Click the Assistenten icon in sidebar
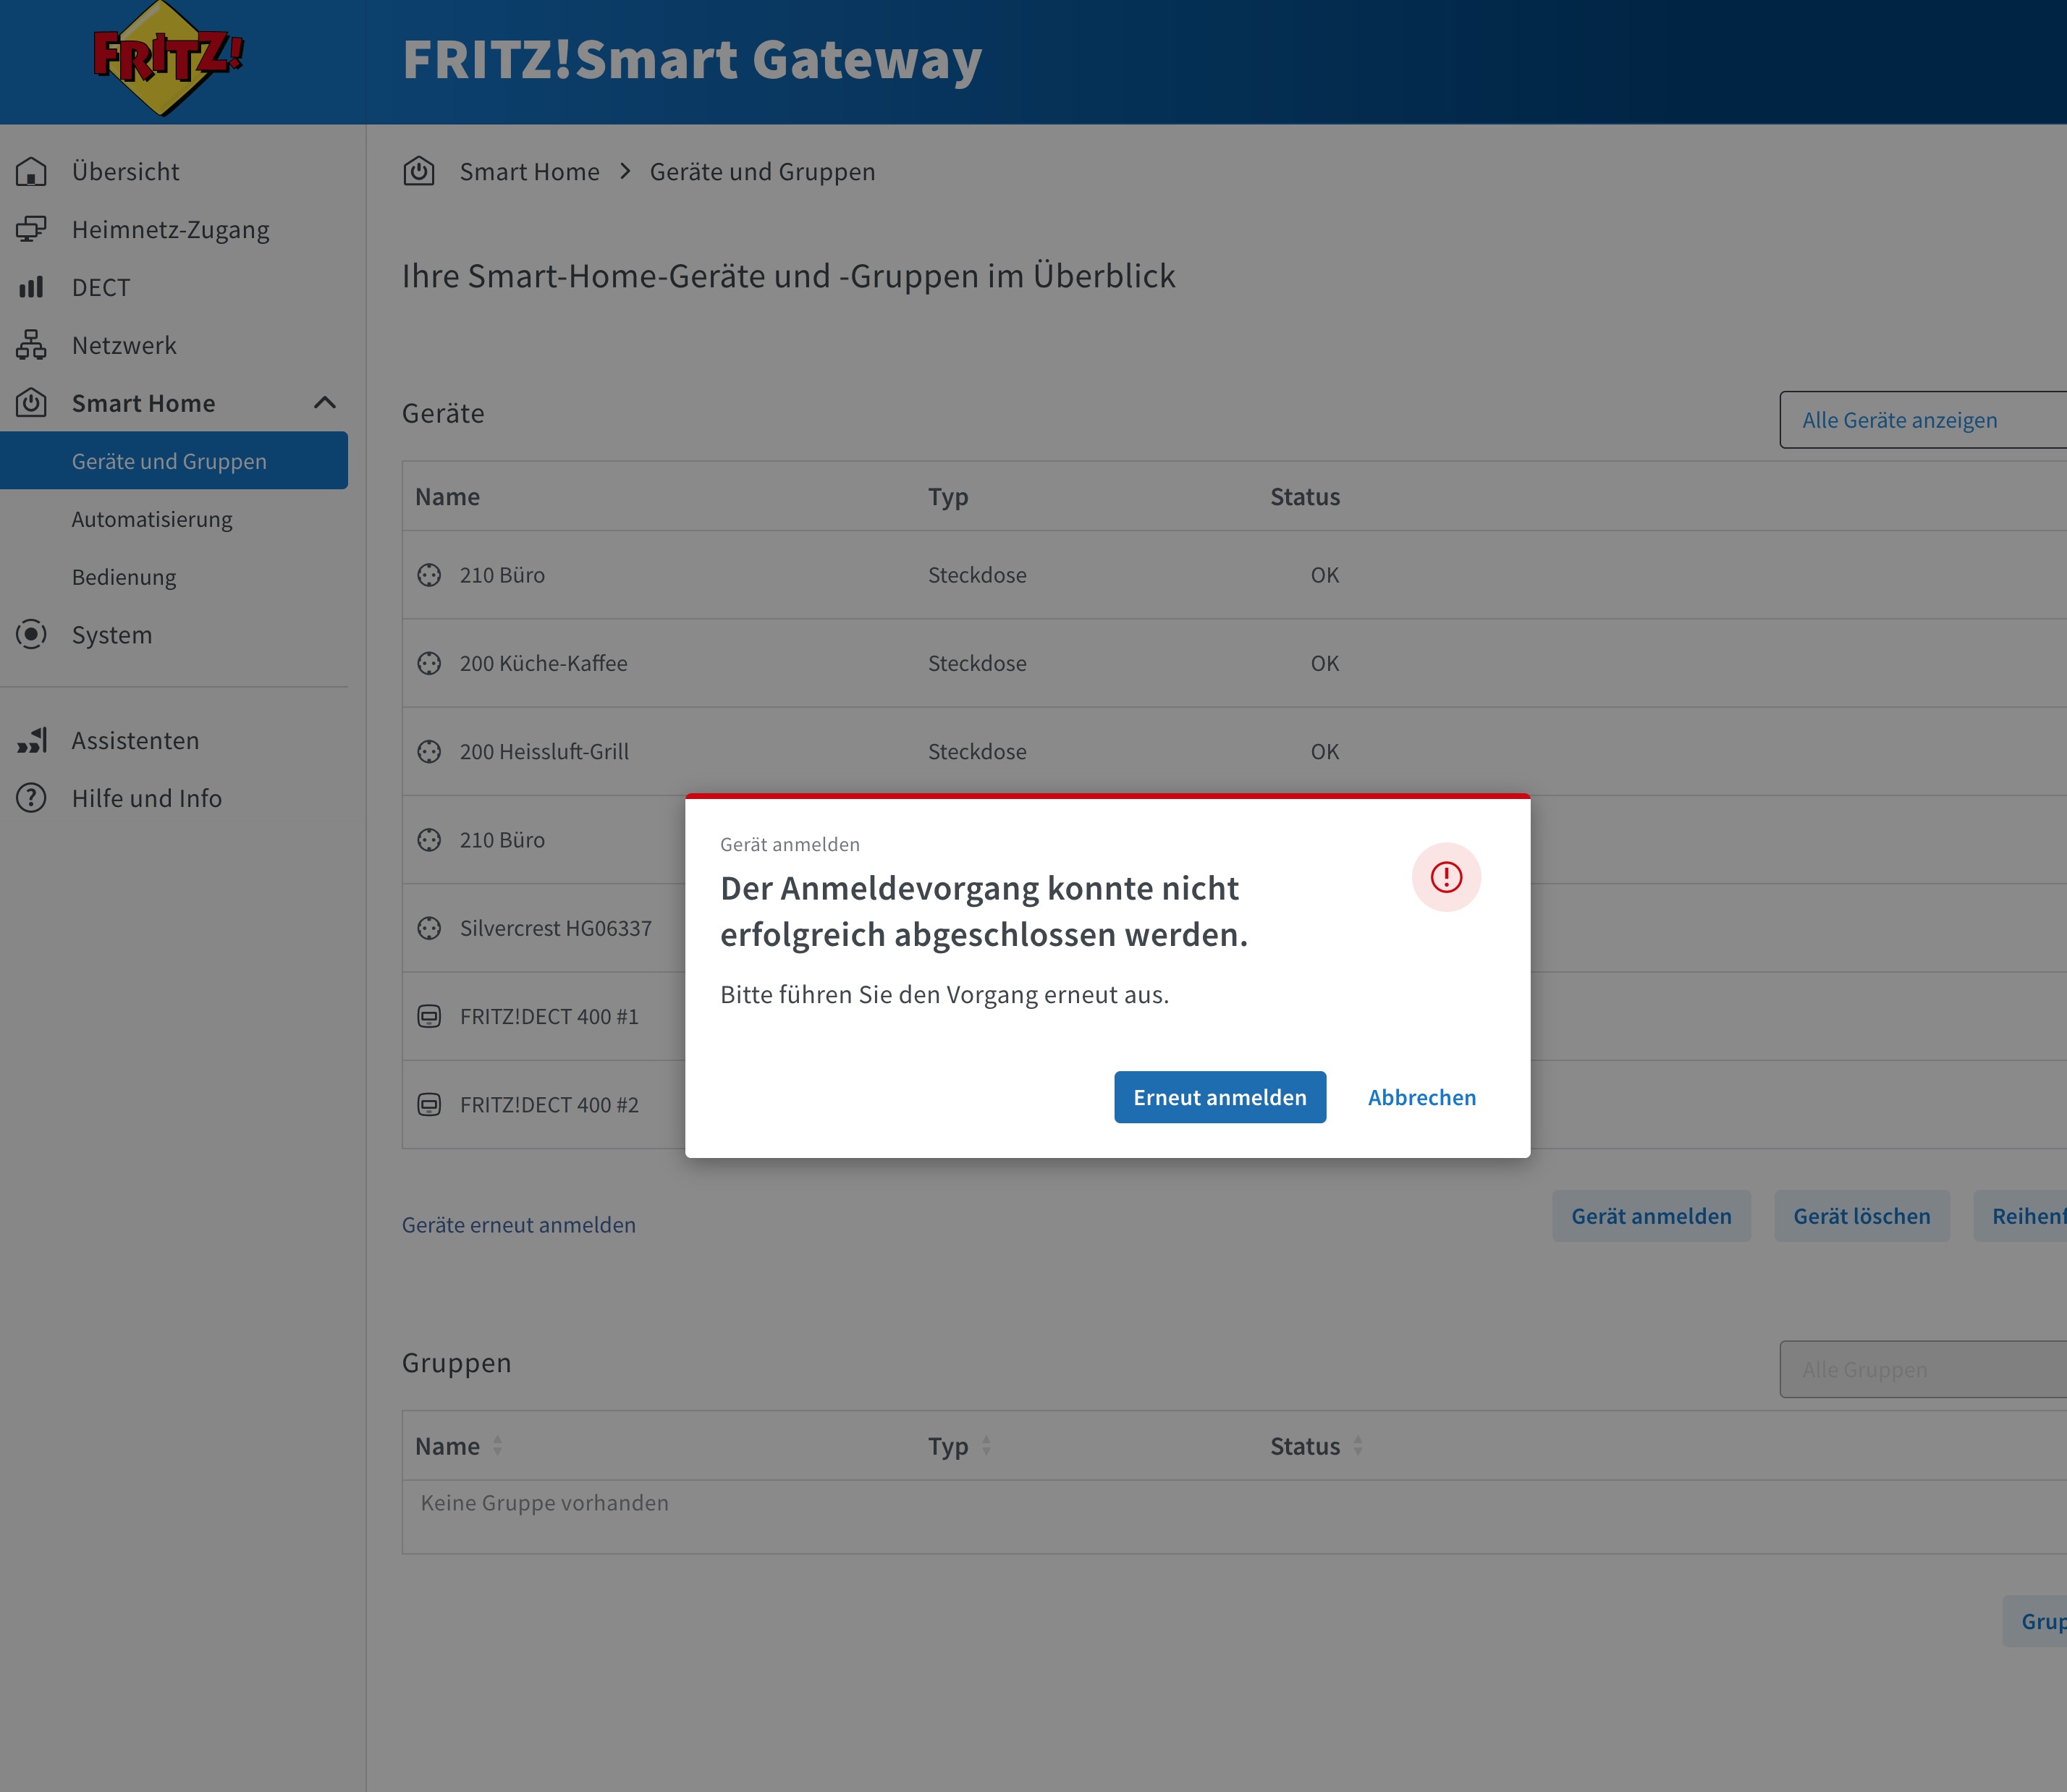Image resolution: width=2067 pixels, height=1792 pixels. coord(31,741)
